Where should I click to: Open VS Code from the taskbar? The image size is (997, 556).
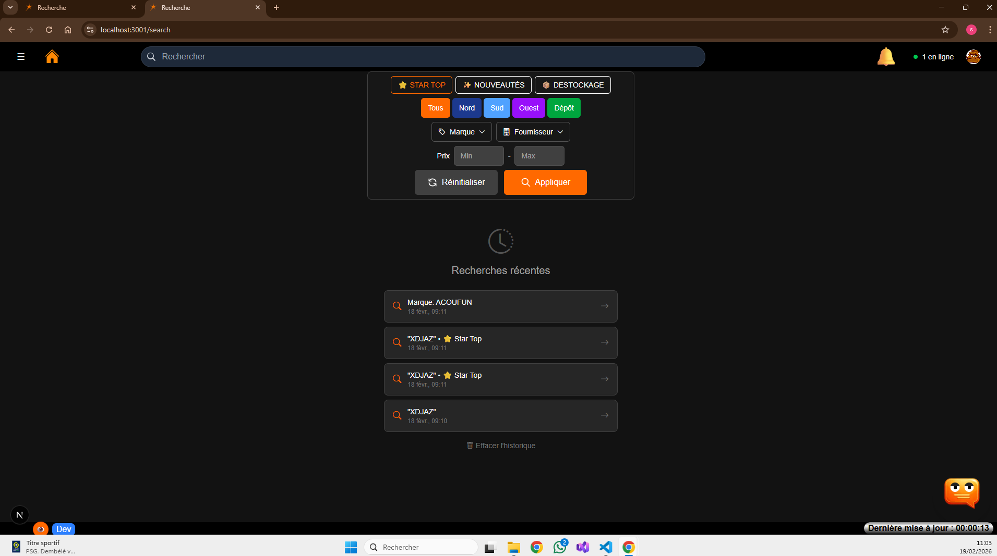pos(605,547)
